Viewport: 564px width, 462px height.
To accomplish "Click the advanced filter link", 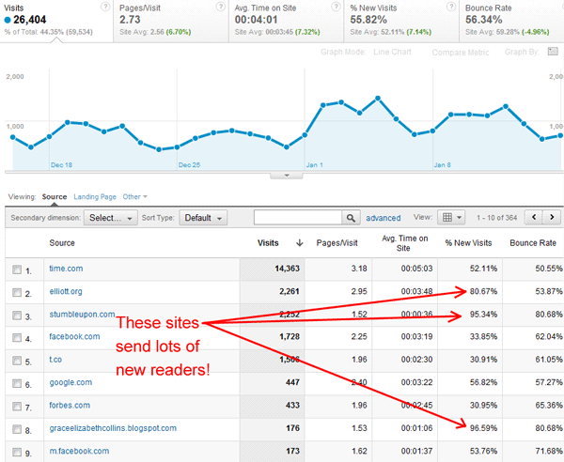I will point(383,218).
